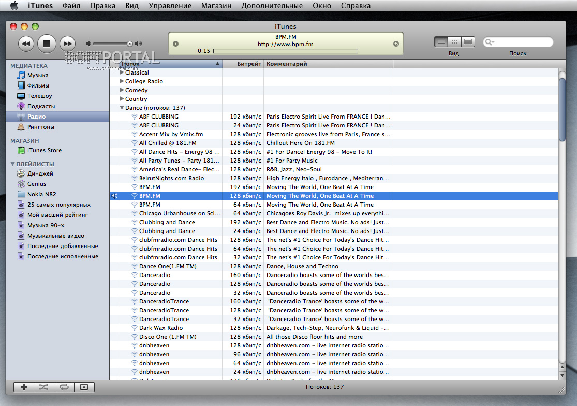
Task: Select the Dark Wax Radio stream
Action: [334, 328]
